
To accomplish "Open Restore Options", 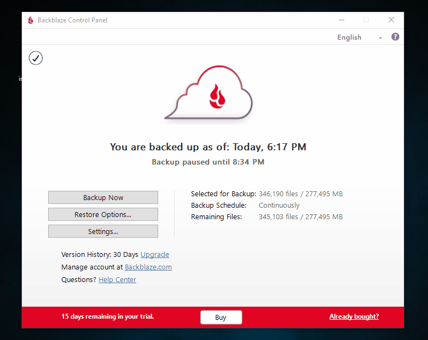I will point(103,214).
